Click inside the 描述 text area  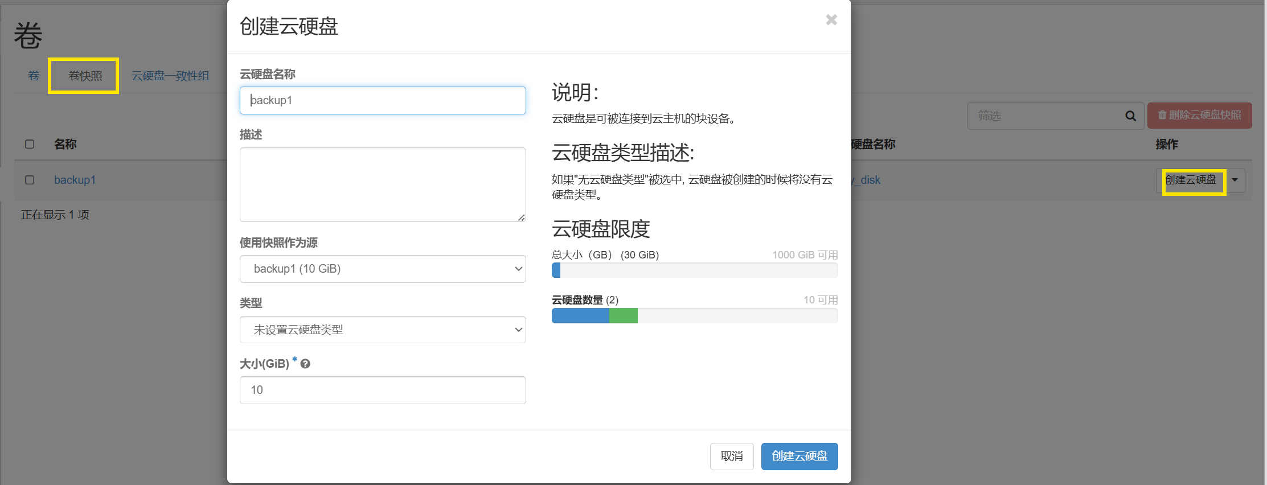(x=383, y=184)
